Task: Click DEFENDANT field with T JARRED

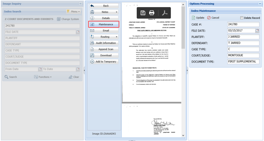Action: coord(243,43)
